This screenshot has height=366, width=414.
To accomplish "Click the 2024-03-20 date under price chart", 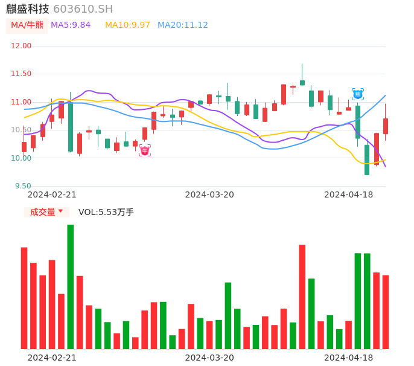I will coord(209,194).
